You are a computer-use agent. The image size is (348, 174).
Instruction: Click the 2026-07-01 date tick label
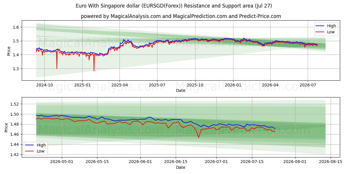click(x=216, y=162)
